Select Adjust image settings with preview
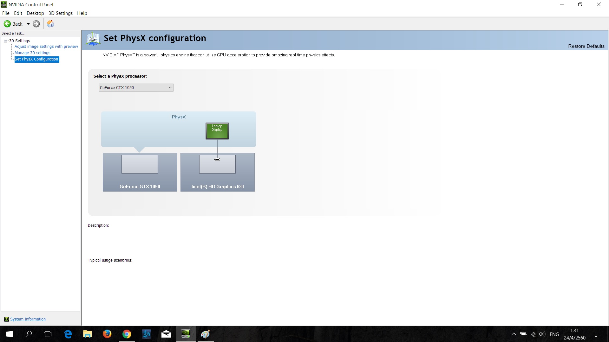Image resolution: width=609 pixels, height=342 pixels. click(x=46, y=46)
